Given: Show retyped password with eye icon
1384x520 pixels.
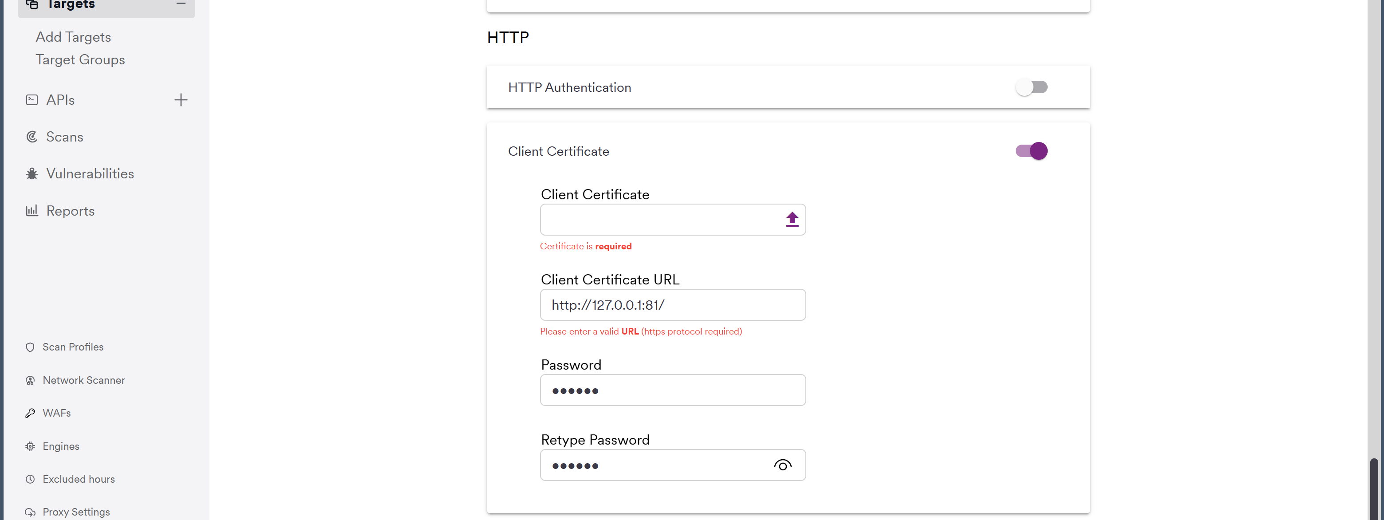Looking at the screenshot, I should (782, 465).
